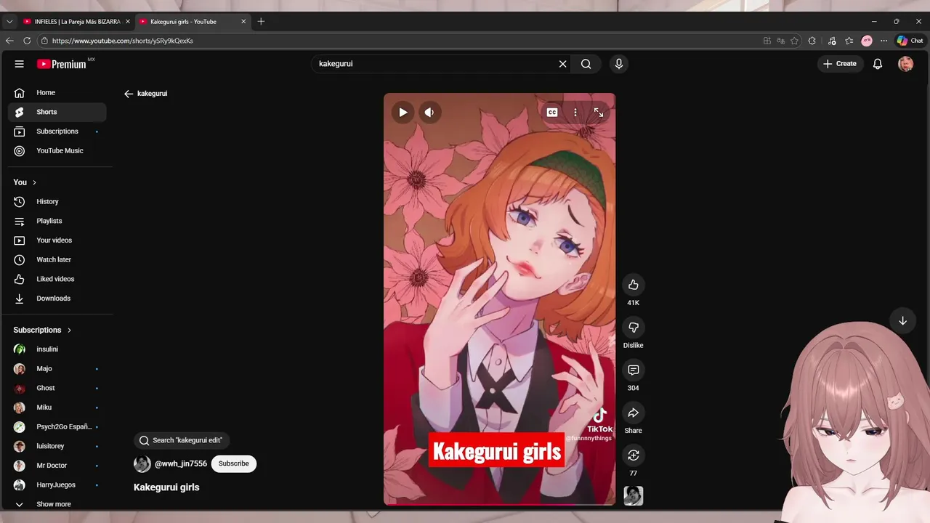Open Copilot Chat button
930x523 pixels.
910,41
